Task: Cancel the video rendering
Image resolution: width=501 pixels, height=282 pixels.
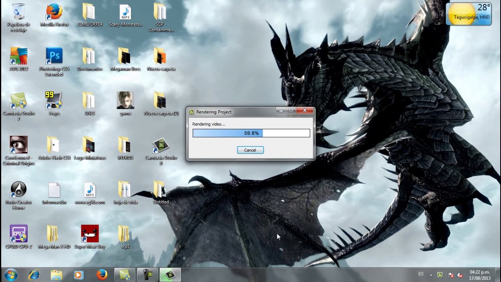Action: click(x=250, y=150)
